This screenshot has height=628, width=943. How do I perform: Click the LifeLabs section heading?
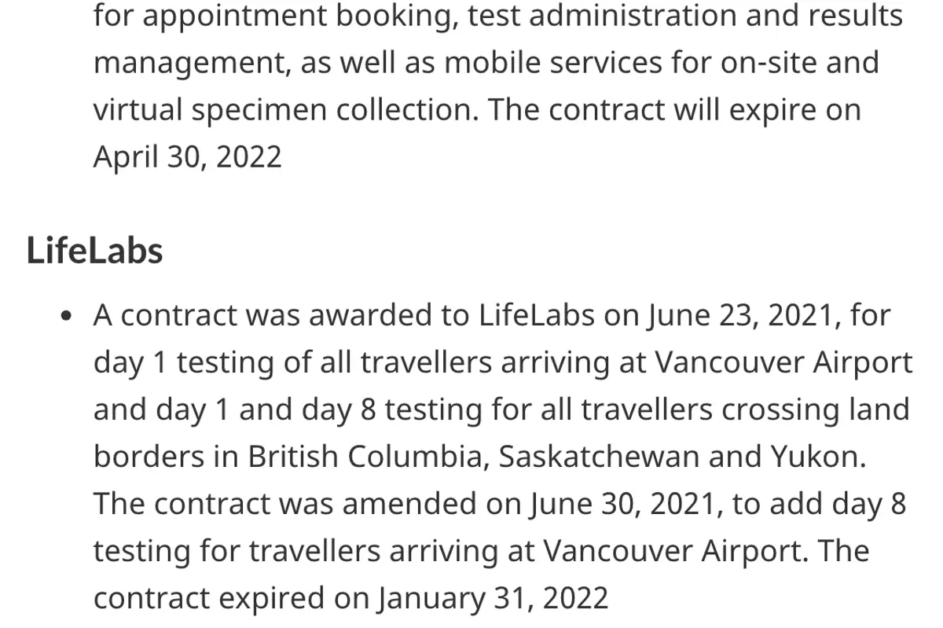click(95, 252)
